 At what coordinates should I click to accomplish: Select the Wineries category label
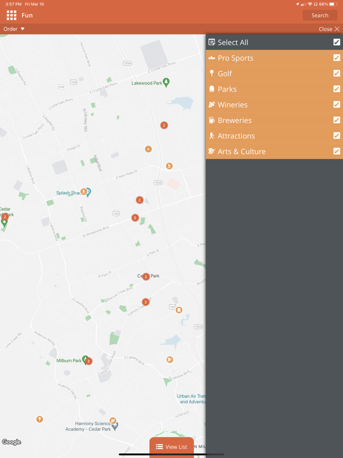232,104
